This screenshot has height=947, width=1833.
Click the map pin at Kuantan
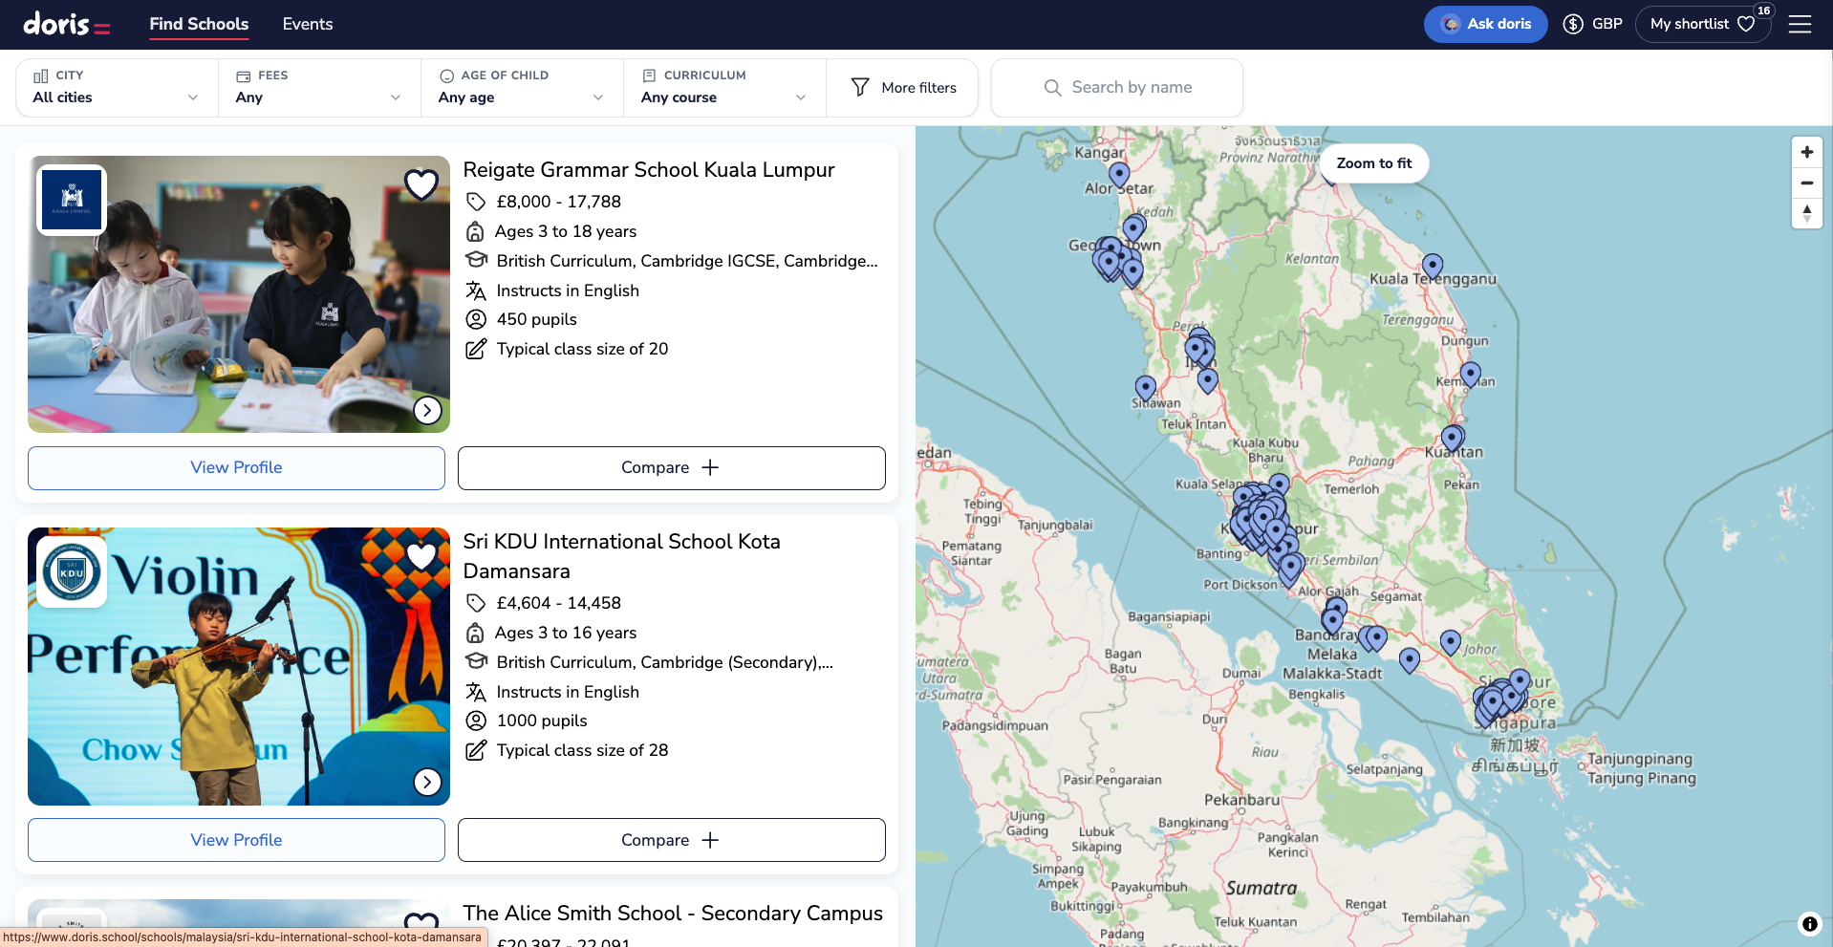coord(1452,438)
